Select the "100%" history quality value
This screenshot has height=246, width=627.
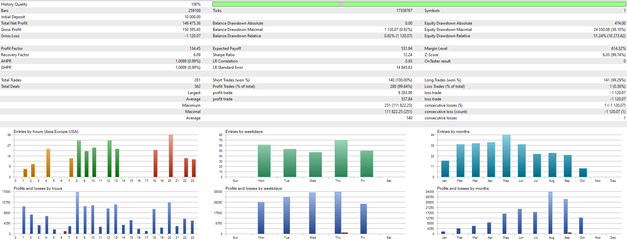[196, 4]
